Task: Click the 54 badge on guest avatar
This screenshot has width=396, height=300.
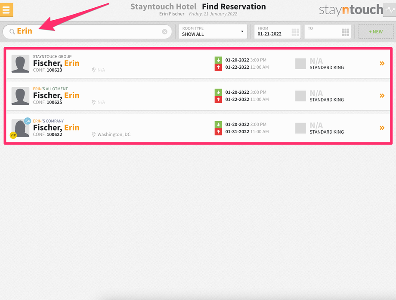Action: pyautogui.click(x=28, y=121)
